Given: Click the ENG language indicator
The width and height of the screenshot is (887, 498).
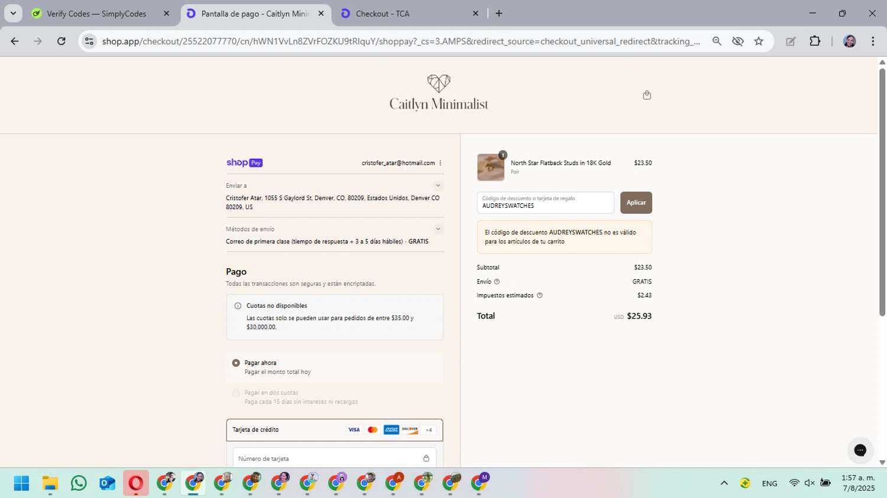Looking at the screenshot, I should click(x=769, y=483).
